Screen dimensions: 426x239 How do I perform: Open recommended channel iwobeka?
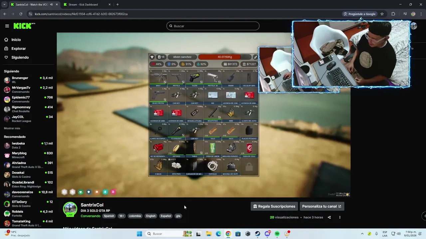pyautogui.click(x=28, y=145)
